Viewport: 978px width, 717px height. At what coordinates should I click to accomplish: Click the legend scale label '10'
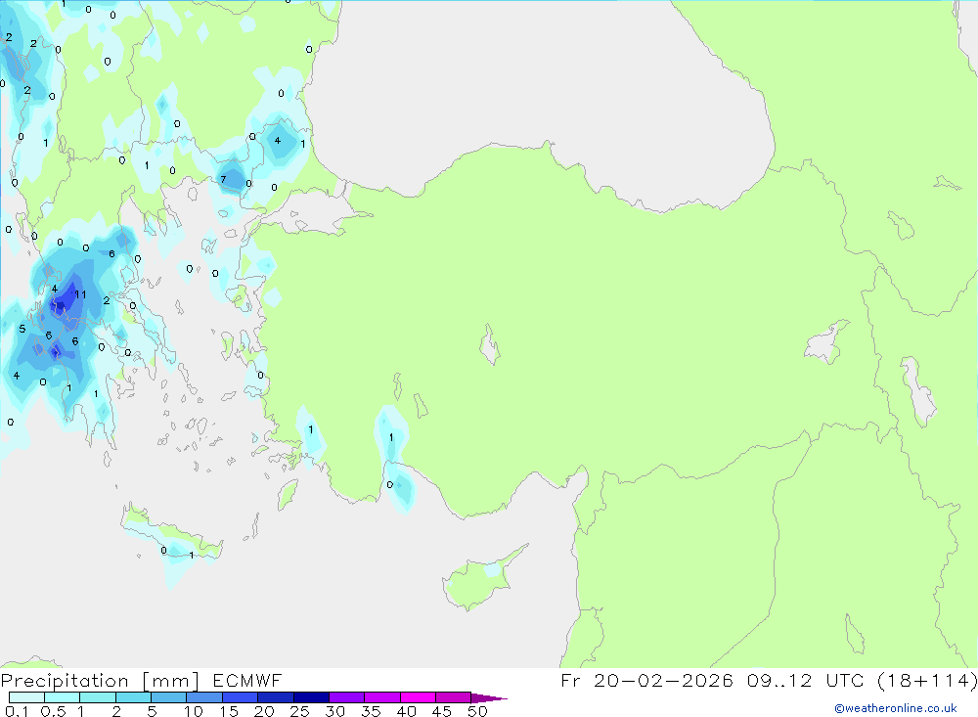193,711
